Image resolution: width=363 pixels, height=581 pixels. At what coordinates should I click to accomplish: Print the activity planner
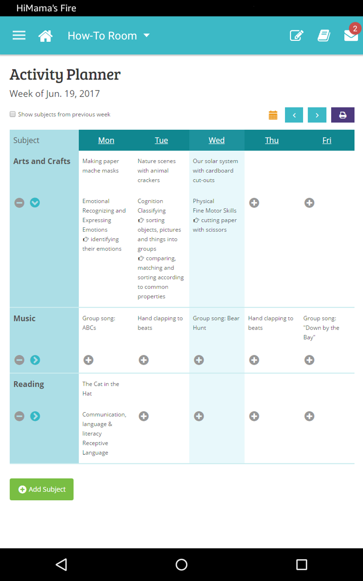343,115
